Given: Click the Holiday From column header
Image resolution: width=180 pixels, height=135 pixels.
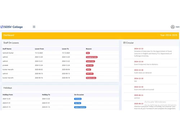Looking at the screenshot, I should click(x=8, y=95).
